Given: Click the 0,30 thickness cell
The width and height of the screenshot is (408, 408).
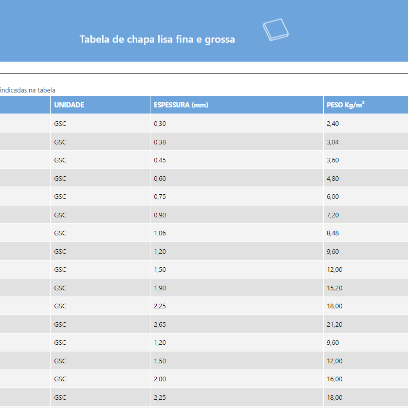Looking at the screenshot, I should [x=160, y=124].
